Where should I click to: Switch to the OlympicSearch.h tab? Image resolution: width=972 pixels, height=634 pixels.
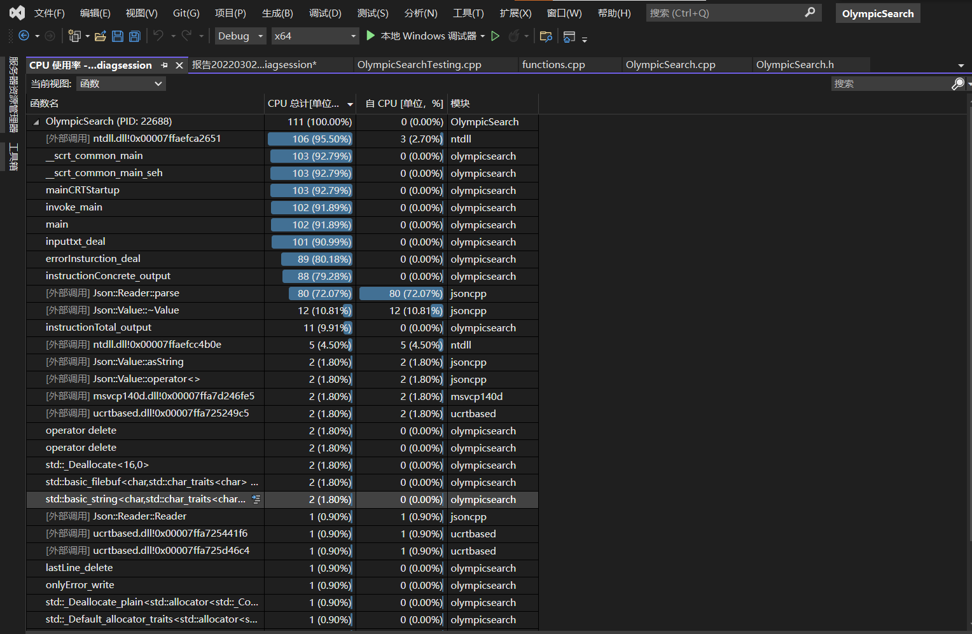pyautogui.click(x=795, y=65)
